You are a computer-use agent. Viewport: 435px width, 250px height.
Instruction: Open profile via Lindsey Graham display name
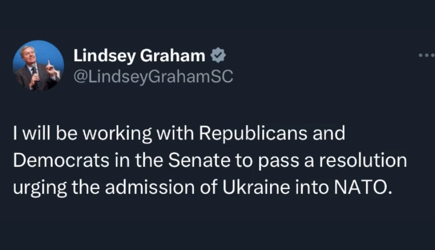click(x=139, y=56)
